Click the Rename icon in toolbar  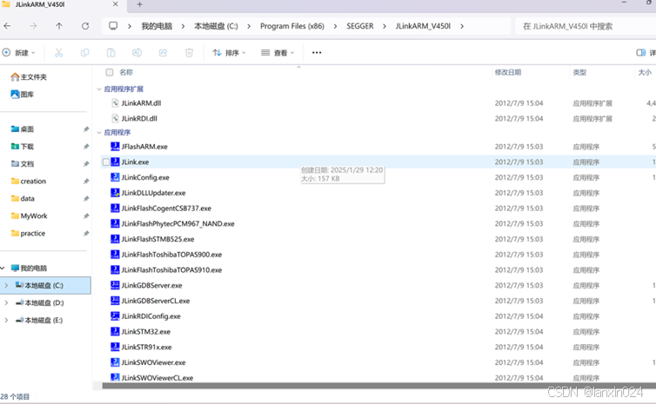(137, 53)
